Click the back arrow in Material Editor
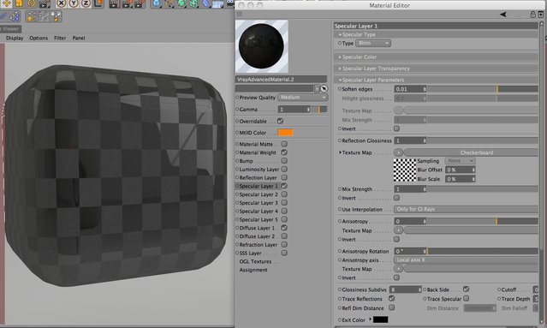 (503, 15)
